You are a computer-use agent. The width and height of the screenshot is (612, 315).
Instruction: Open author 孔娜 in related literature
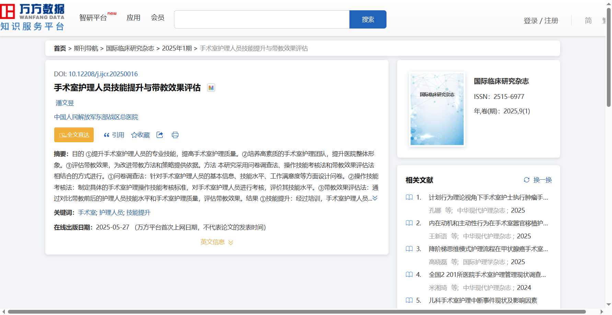(435, 211)
